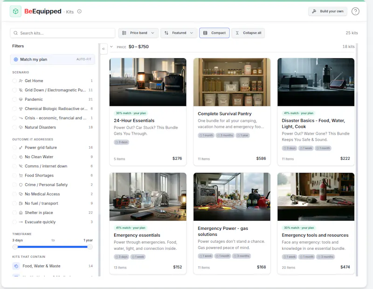Image resolution: width=373 pixels, height=289 pixels.
Task: Check the Food Shortages checkbox
Action: click(14, 176)
